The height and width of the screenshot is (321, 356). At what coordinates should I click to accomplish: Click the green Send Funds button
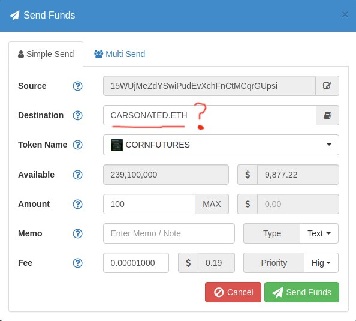pos(301,292)
